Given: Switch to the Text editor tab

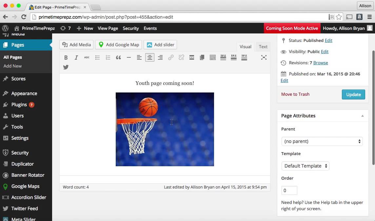Looking at the screenshot, I should [x=263, y=47].
